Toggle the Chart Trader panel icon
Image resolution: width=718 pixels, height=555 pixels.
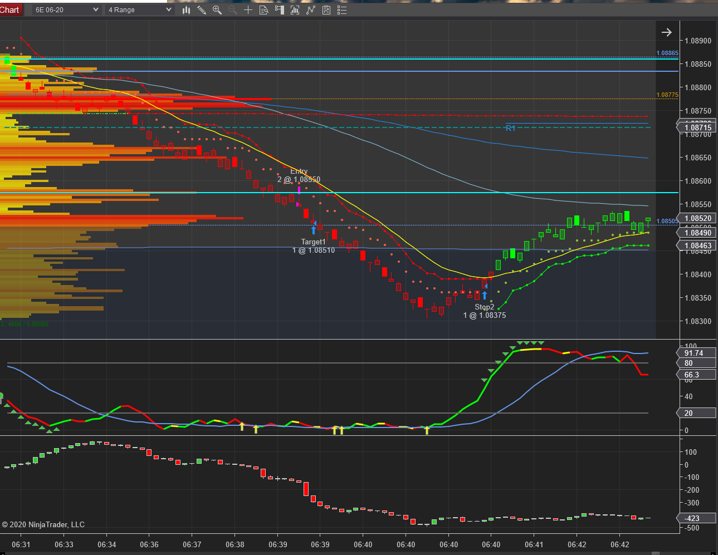280,10
